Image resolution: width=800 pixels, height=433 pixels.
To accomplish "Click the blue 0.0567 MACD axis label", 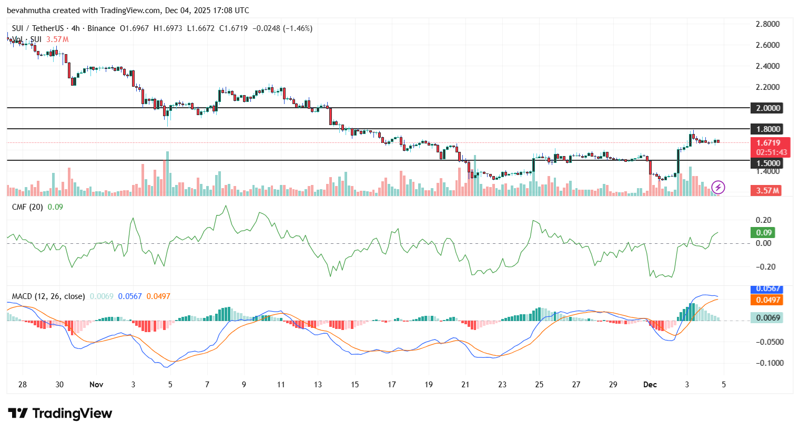I will (768, 288).
